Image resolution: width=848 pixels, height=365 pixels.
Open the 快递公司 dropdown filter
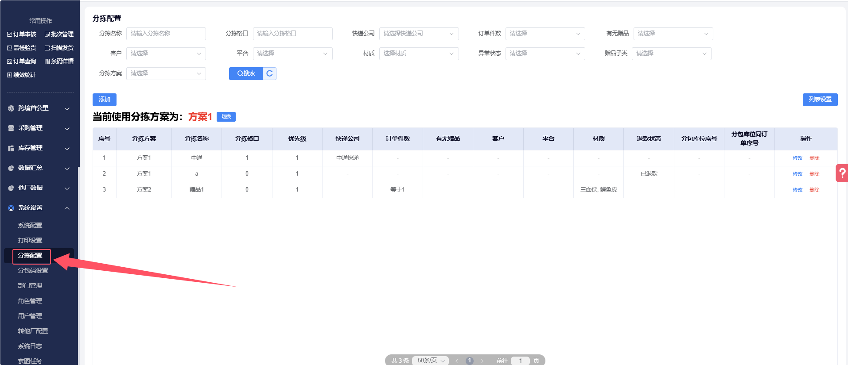pos(418,34)
